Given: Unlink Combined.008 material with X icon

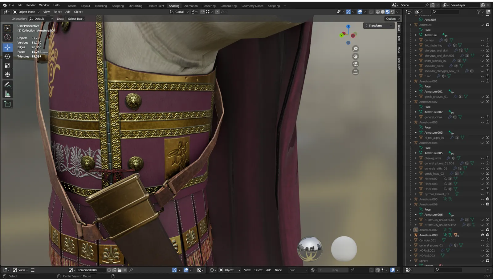Looking at the screenshot, I should (125, 270).
